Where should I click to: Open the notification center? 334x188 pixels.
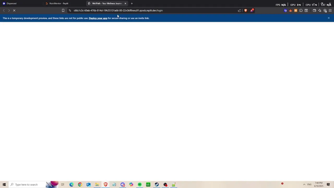[x=328, y=185]
